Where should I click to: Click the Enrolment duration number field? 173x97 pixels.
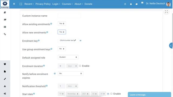click(x=61, y=66)
